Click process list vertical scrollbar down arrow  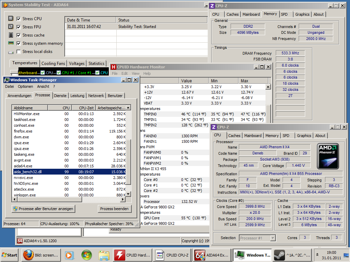[x=128, y=194]
